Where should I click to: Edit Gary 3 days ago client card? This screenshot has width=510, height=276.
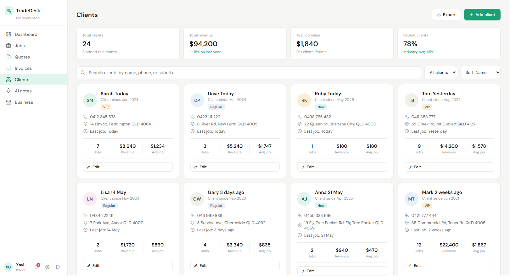tap(235, 266)
